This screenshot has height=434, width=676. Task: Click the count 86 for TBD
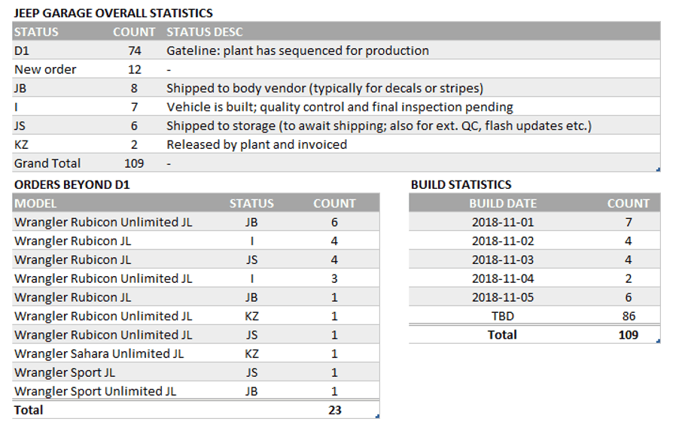pos(629,317)
